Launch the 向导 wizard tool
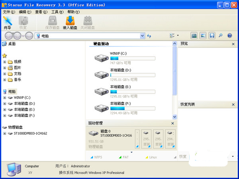Screen dimensions: 239x179 (7, 23)
